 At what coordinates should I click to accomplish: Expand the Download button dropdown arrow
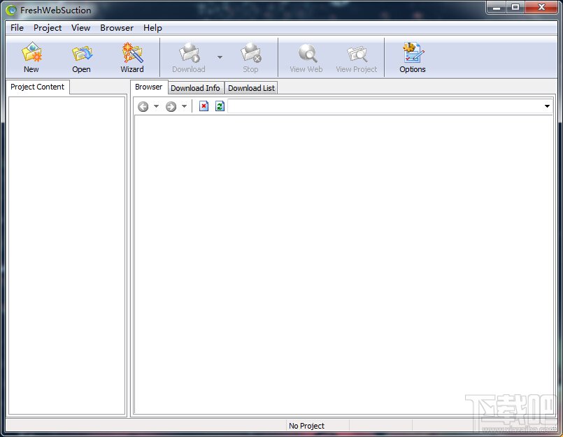tap(220, 57)
